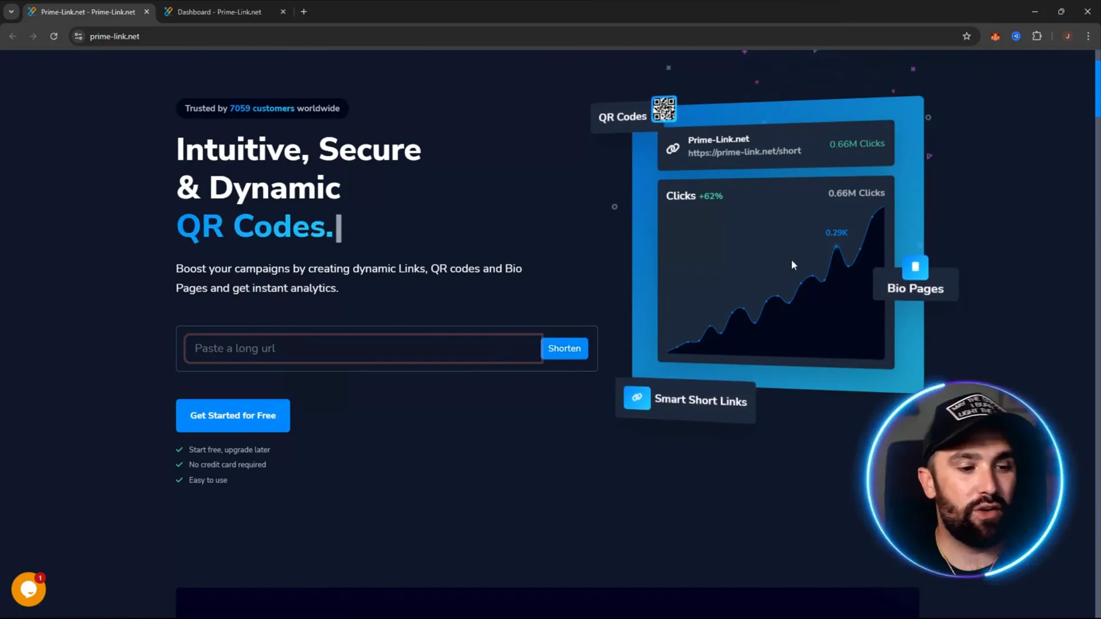Open the blue round extension icon

click(x=1016, y=36)
